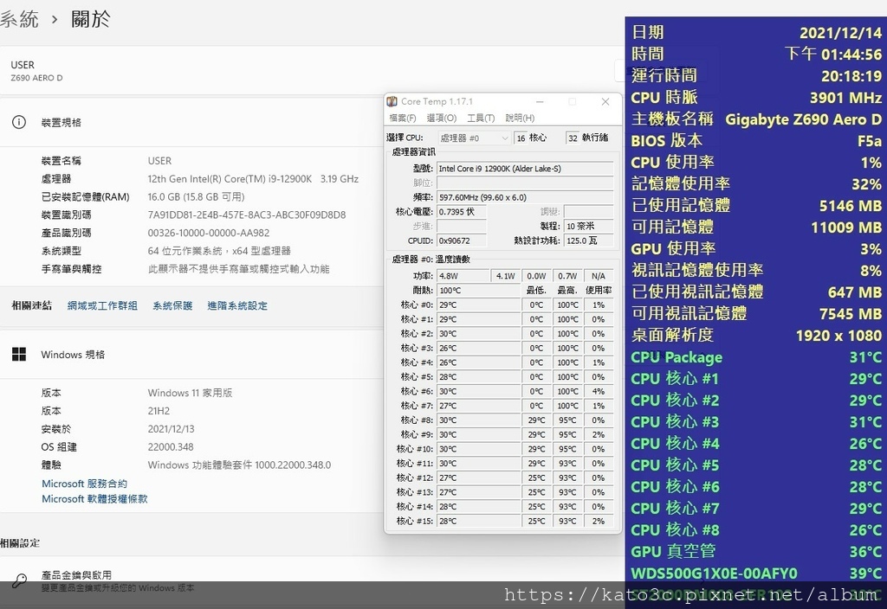This screenshot has width=887, height=609.
Task: Open the 工具(T) menu in Core Temp
Action: (x=481, y=118)
